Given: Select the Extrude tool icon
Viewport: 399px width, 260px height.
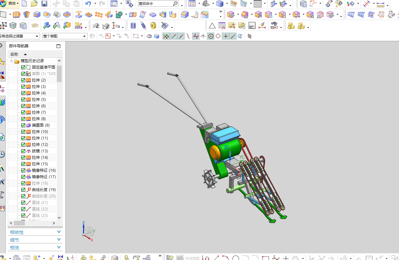Looking at the screenshot, I should click(16, 14).
